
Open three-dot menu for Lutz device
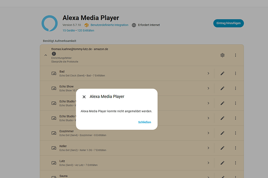(x=235, y=163)
